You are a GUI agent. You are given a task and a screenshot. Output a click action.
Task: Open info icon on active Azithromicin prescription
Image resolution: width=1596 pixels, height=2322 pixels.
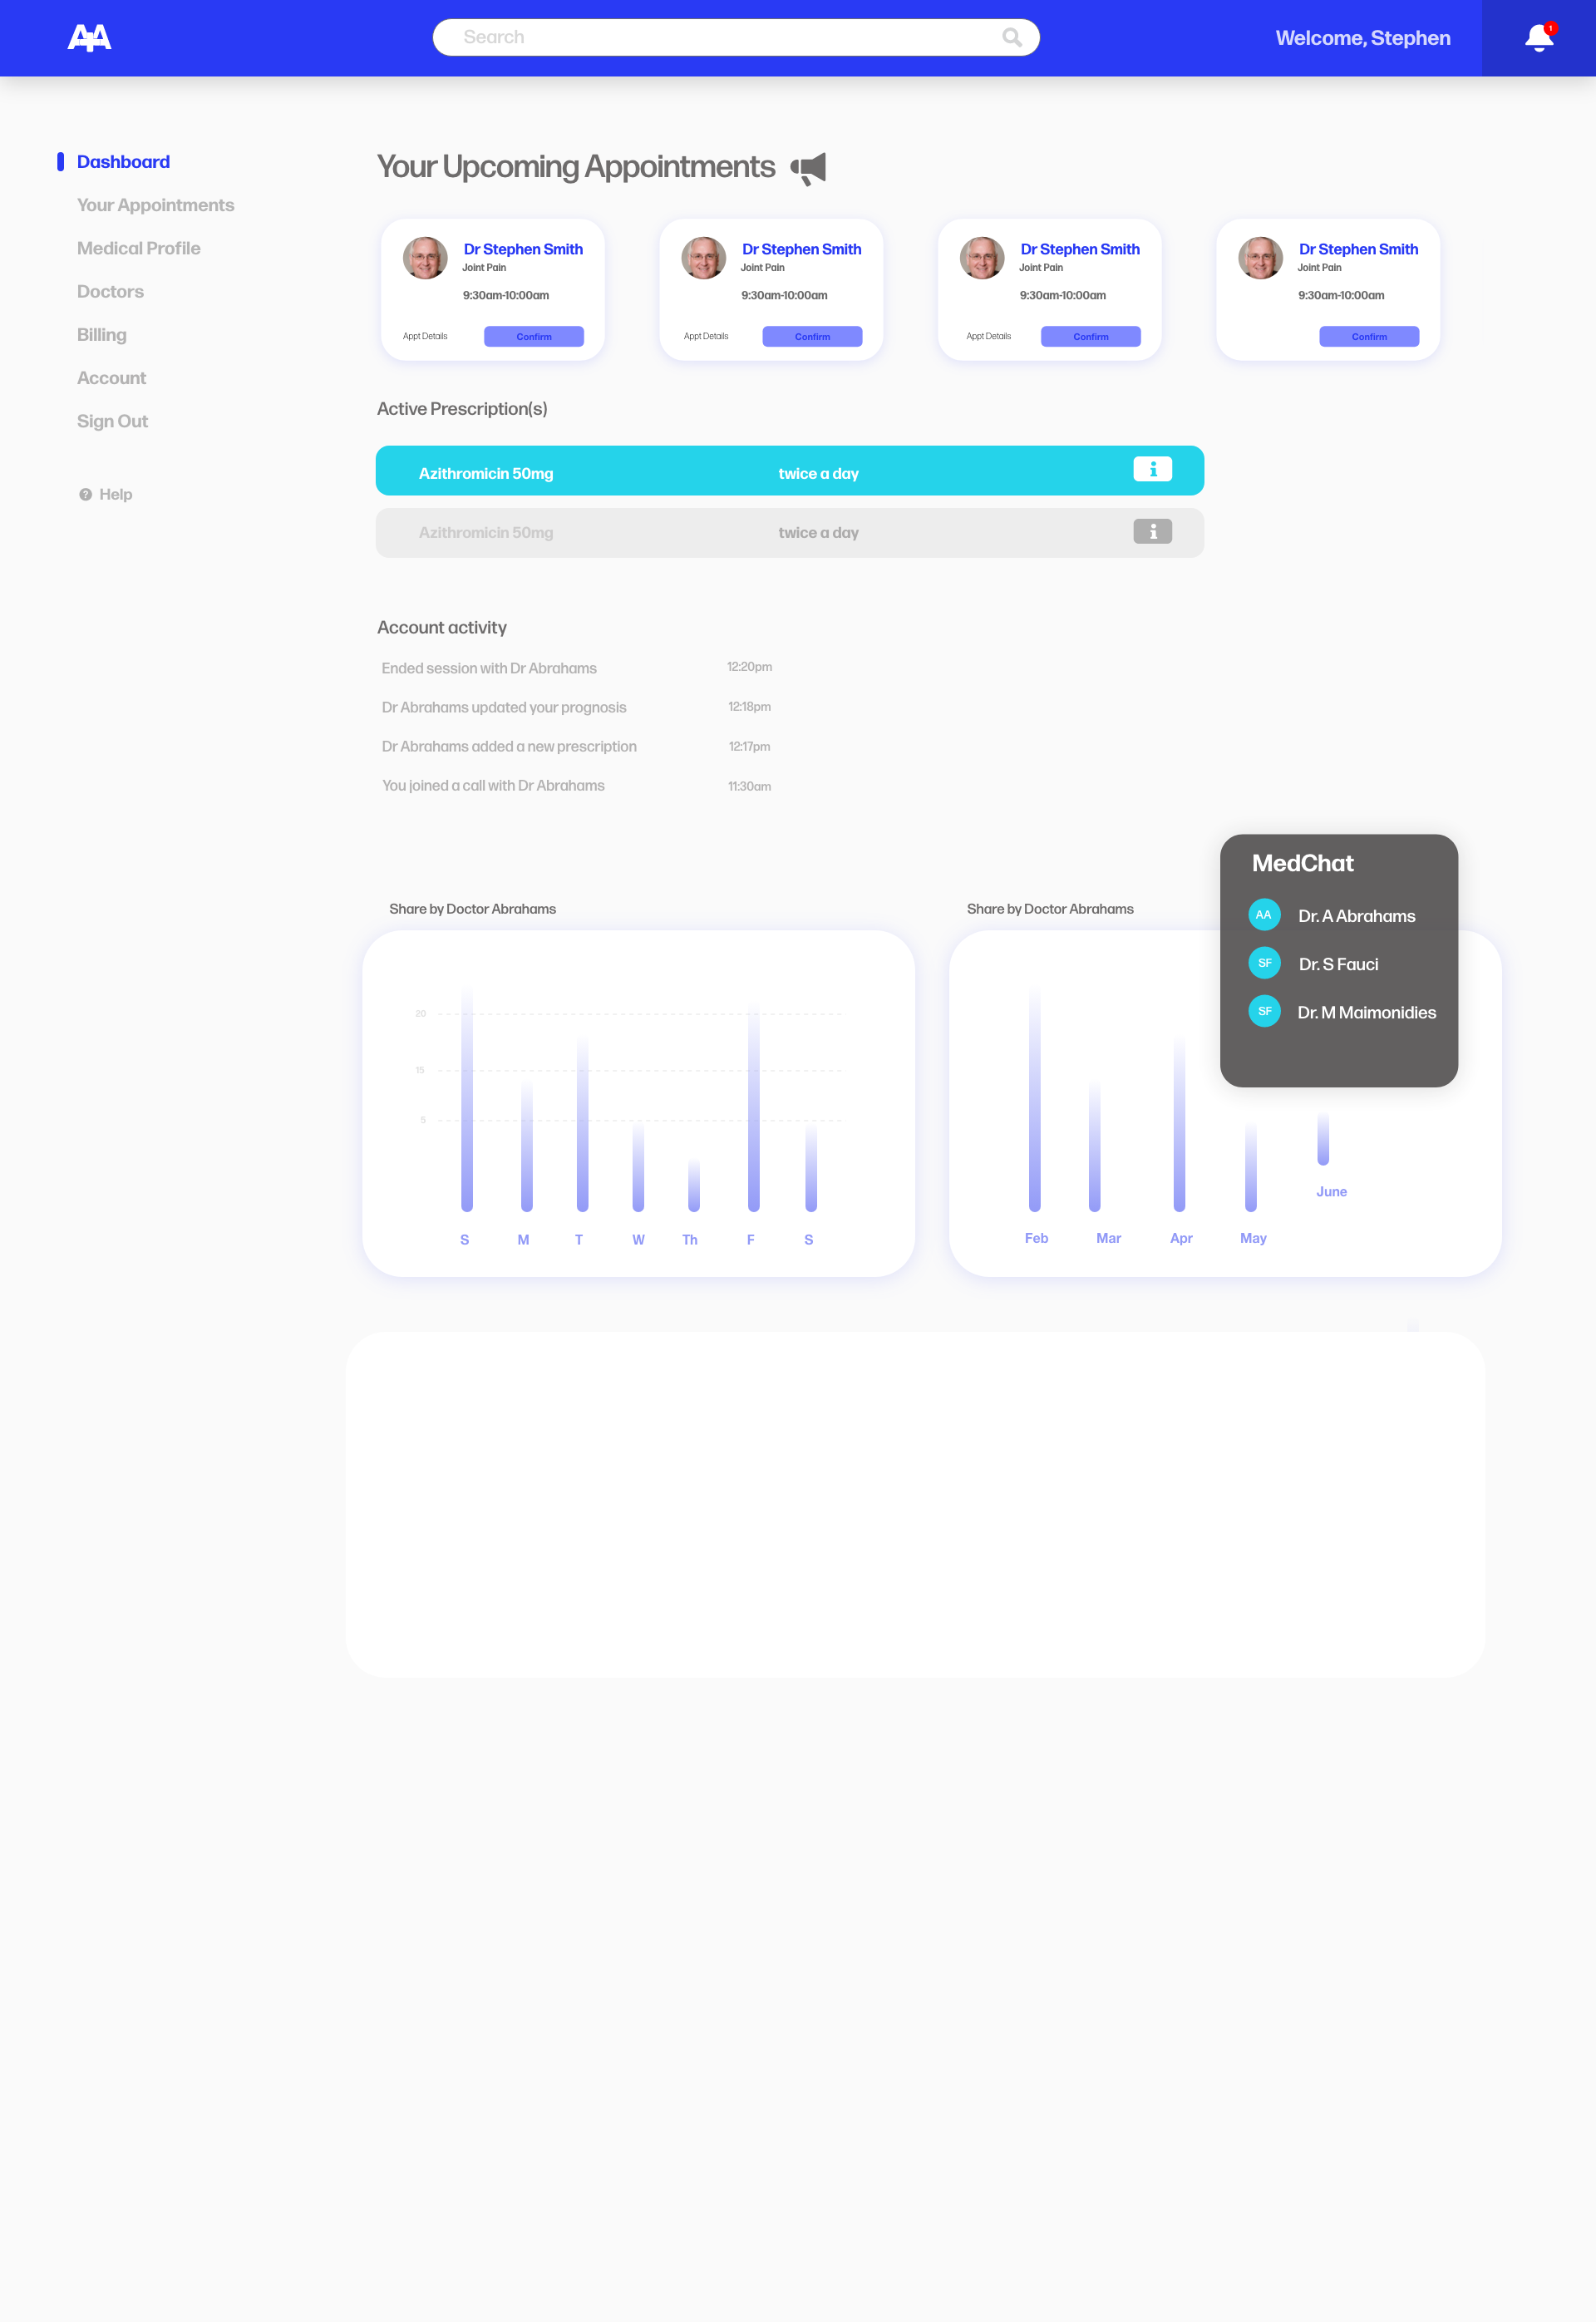click(1152, 469)
